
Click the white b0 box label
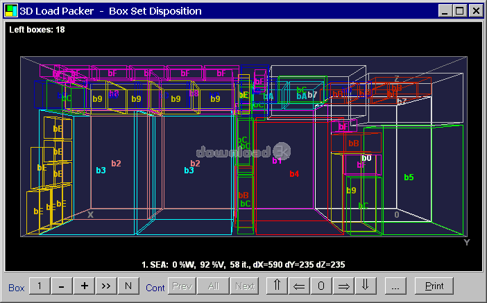coord(367,158)
